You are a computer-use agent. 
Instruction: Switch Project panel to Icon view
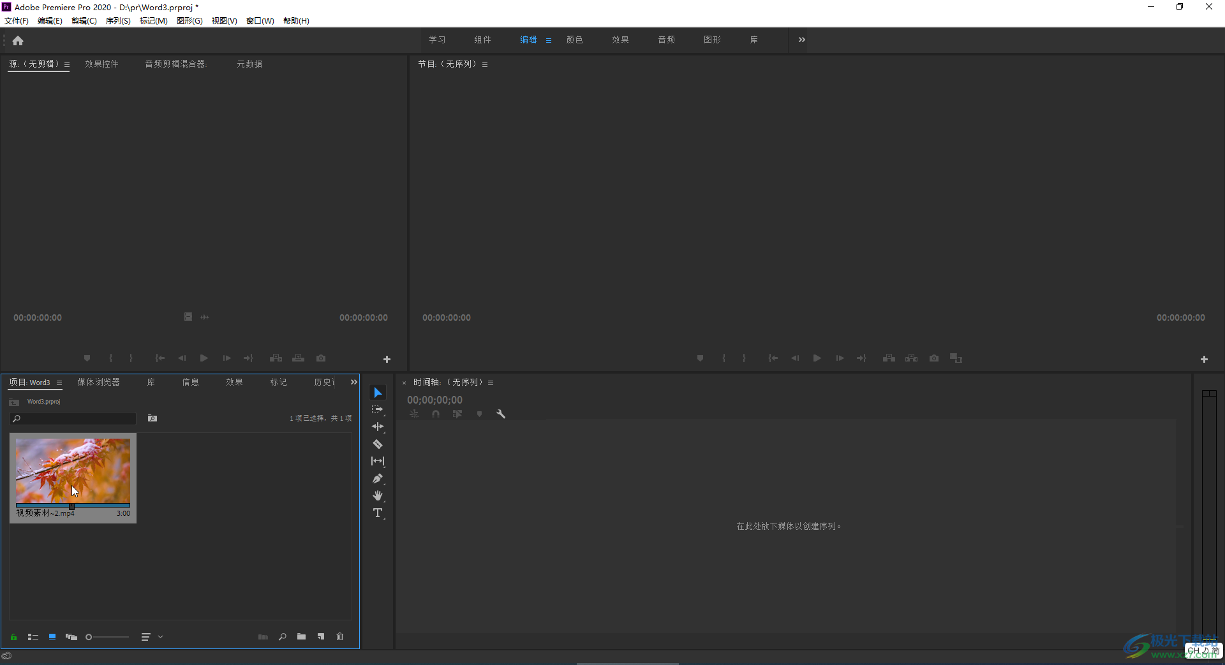tap(52, 636)
